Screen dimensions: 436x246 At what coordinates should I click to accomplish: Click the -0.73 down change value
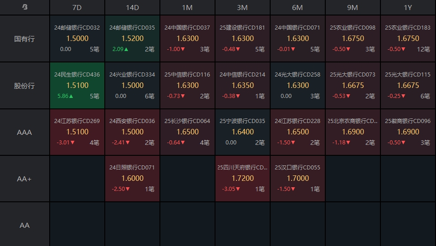[x=176, y=96]
